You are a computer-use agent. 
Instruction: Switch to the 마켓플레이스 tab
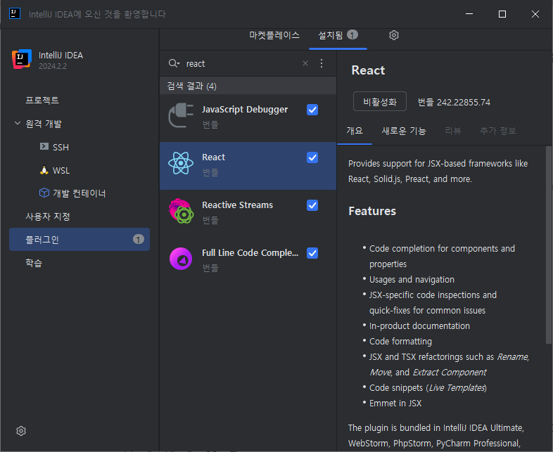click(x=274, y=35)
